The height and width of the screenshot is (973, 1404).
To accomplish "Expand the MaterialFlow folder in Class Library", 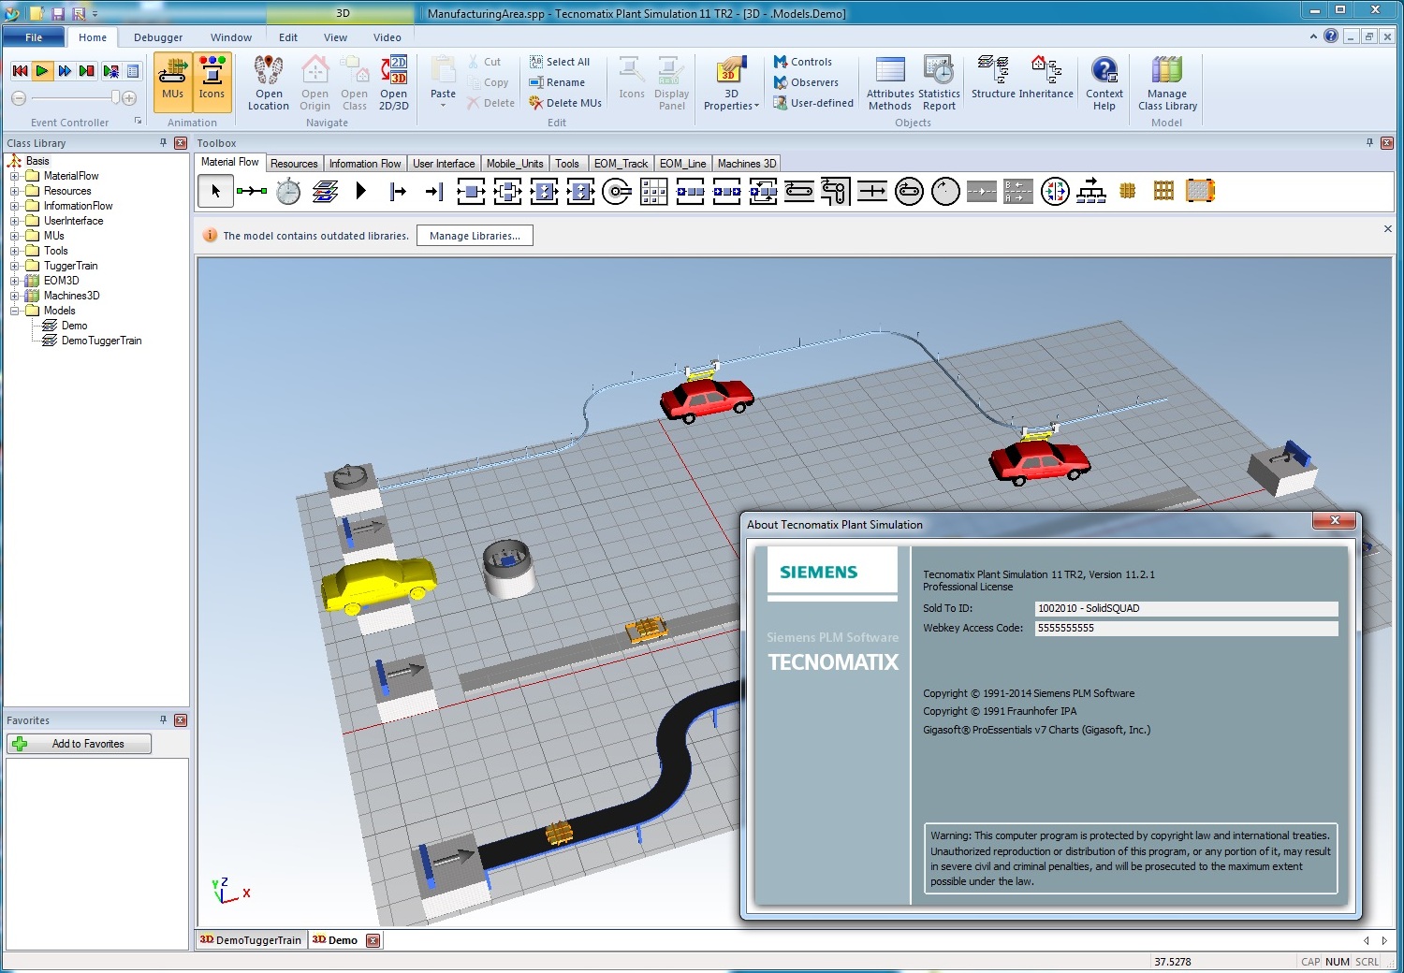I will point(14,175).
